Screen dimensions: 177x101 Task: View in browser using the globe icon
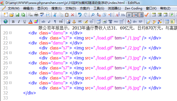click(x=6, y=22)
